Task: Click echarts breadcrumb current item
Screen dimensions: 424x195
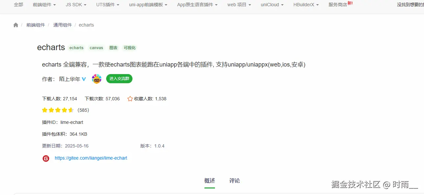Action: [86, 25]
